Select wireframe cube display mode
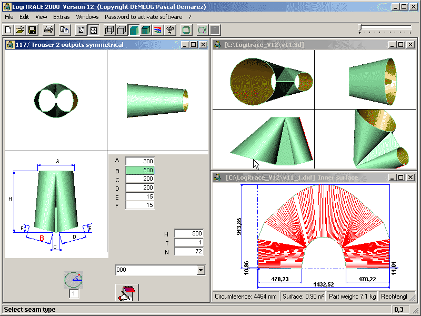 point(109,30)
